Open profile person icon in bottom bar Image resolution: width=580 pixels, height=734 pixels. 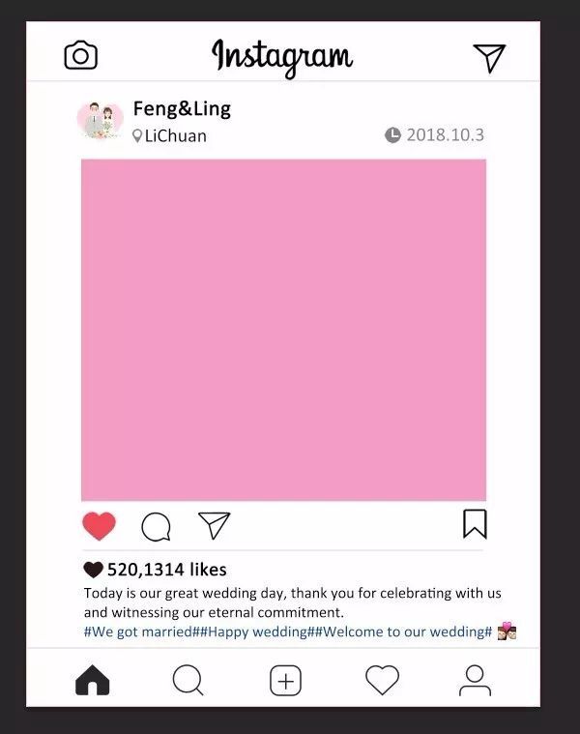pos(475,680)
